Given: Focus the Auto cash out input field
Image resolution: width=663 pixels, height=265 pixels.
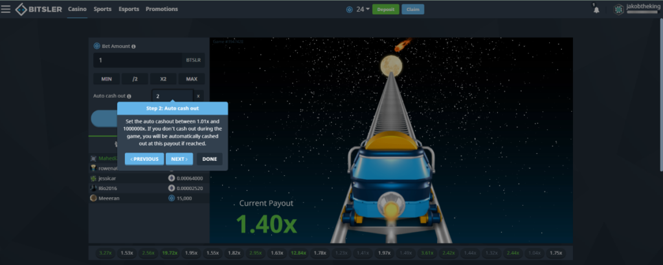Looking at the screenshot, I should [172, 96].
